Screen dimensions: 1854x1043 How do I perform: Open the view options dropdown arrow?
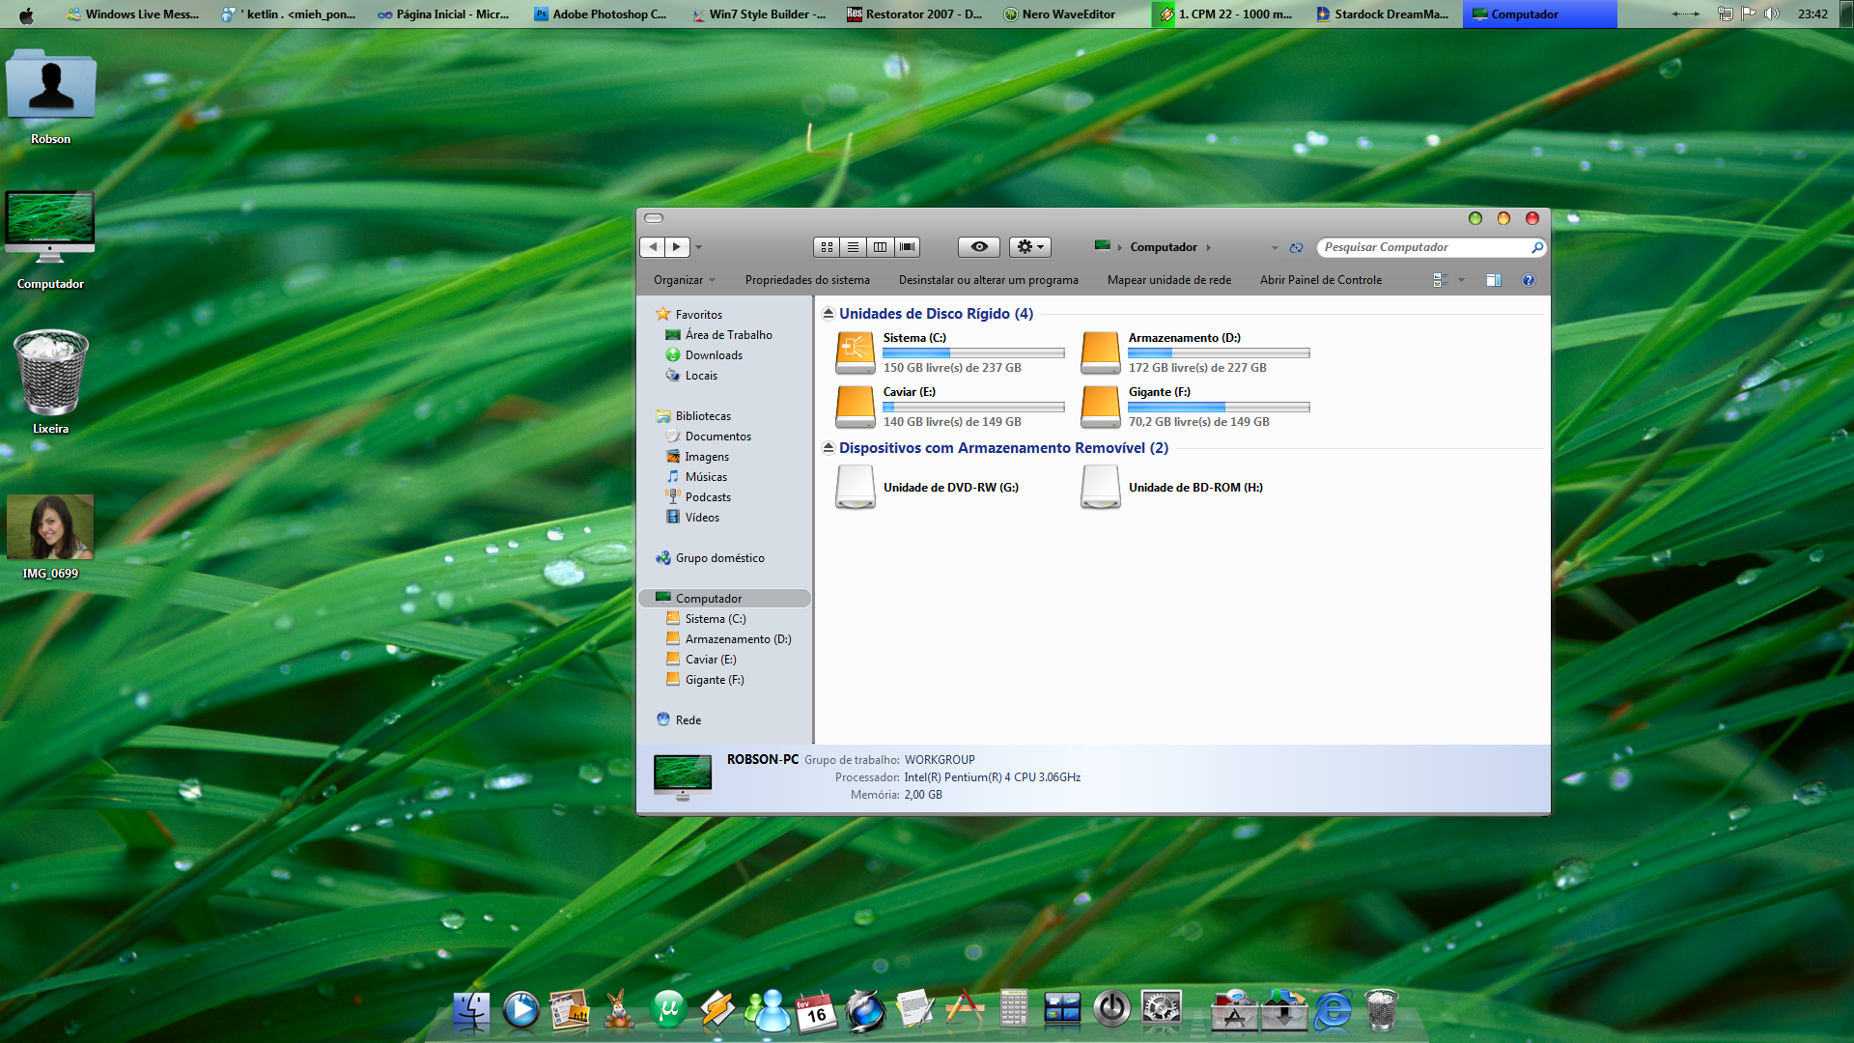point(1461,280)
